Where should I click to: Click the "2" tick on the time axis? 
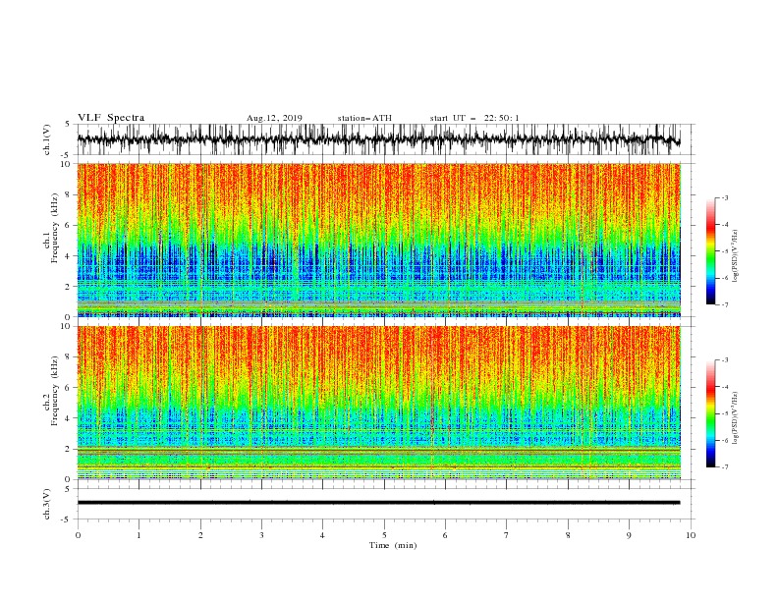point(200,535)
